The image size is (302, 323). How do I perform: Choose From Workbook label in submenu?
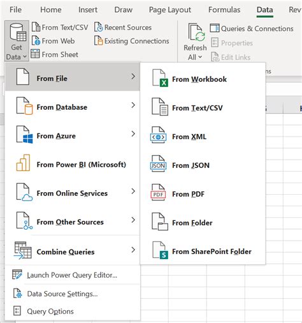click(199, 79)
